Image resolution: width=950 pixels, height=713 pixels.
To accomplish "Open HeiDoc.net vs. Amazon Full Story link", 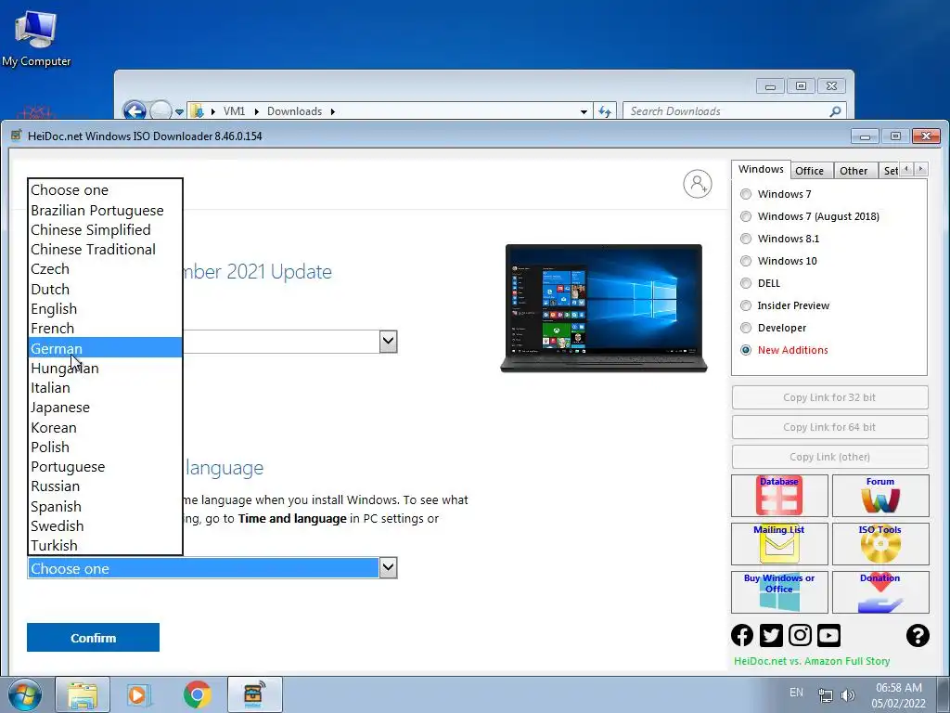I will point(811,661).
